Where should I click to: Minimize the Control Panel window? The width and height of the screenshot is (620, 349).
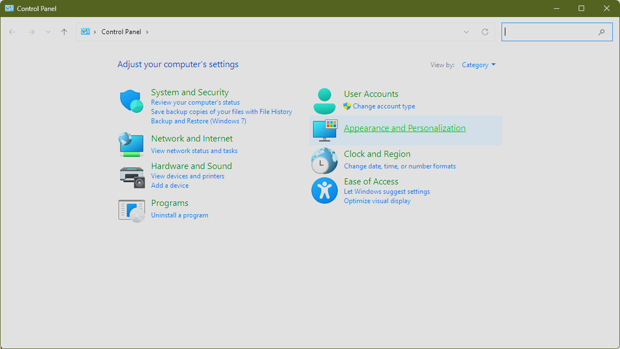[x=556, y=8]
